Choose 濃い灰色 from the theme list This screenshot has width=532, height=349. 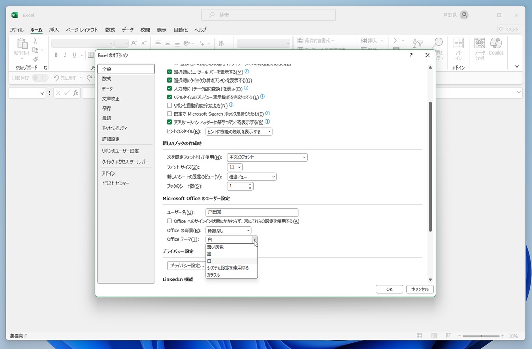pos(231,247)
